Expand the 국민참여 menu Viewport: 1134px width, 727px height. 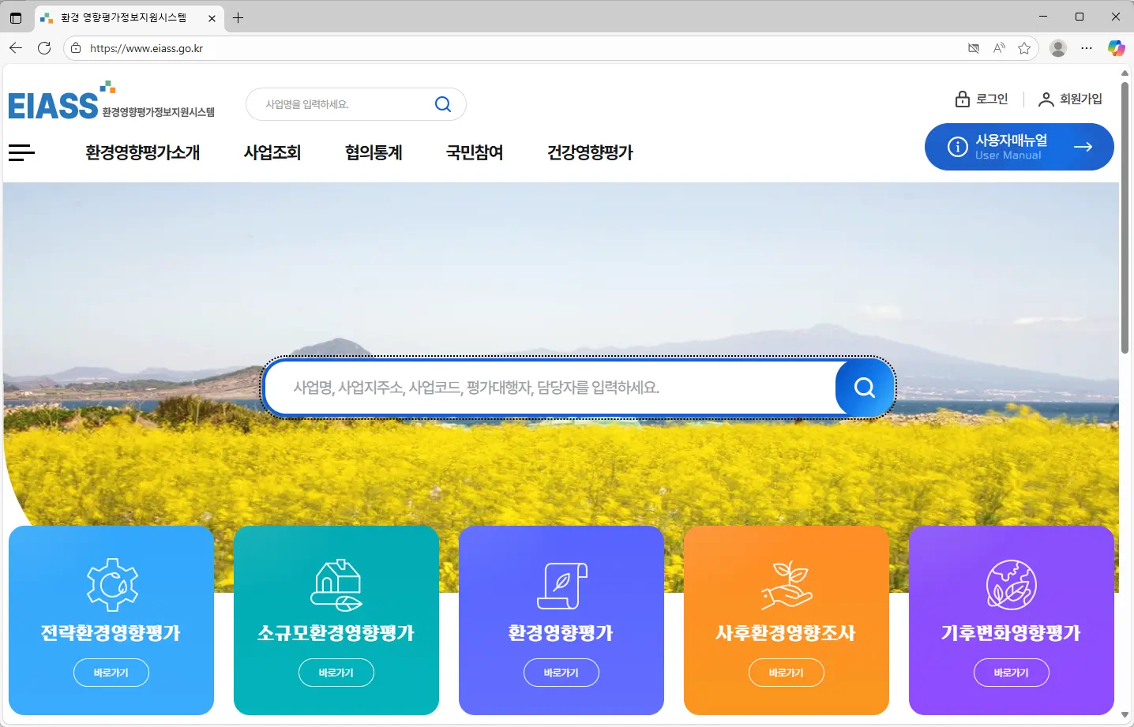[x=475, y=152]
